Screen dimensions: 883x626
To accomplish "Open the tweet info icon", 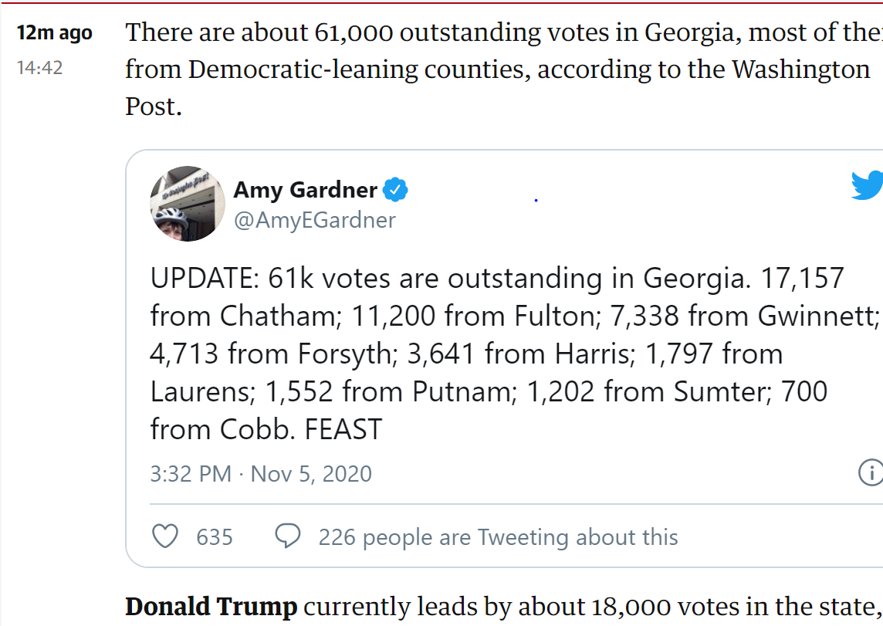I will click(871, 472).
